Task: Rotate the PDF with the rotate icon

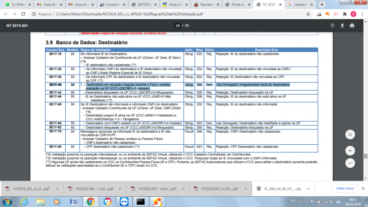Action: click(x=333, y=26)
